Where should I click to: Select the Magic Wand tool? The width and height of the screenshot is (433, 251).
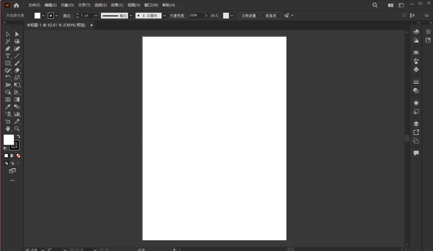point(8,41)
